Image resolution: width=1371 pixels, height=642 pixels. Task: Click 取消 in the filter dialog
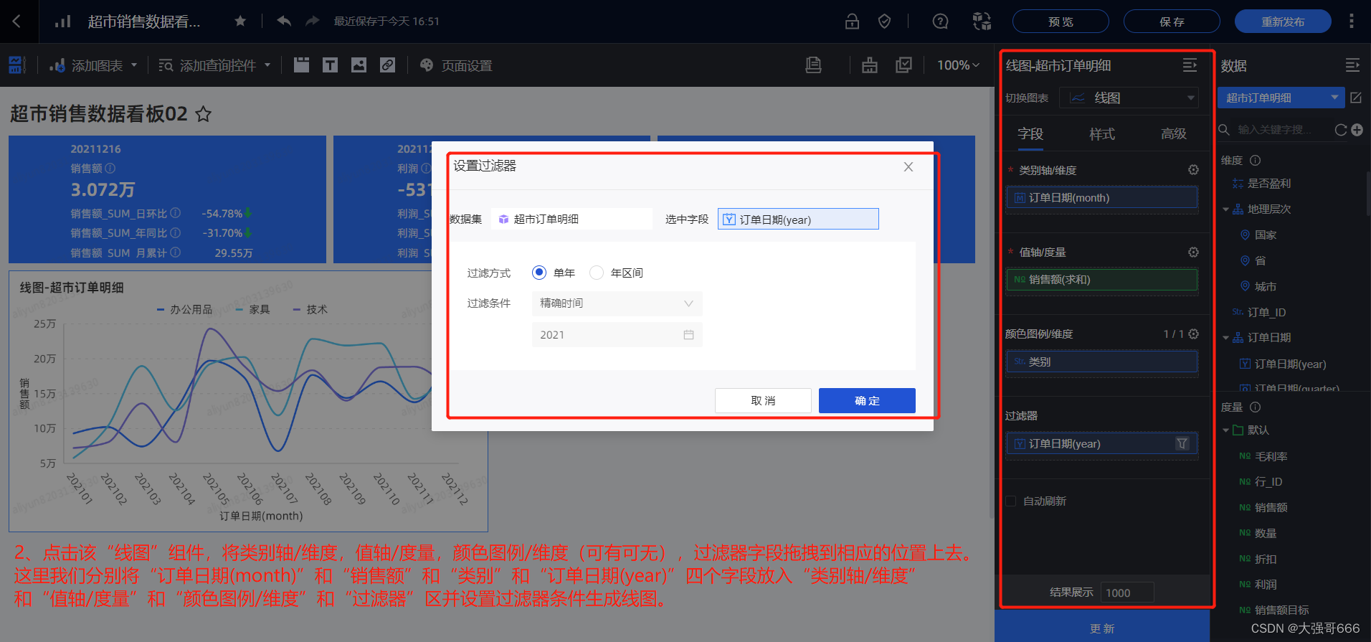[763, 400]
